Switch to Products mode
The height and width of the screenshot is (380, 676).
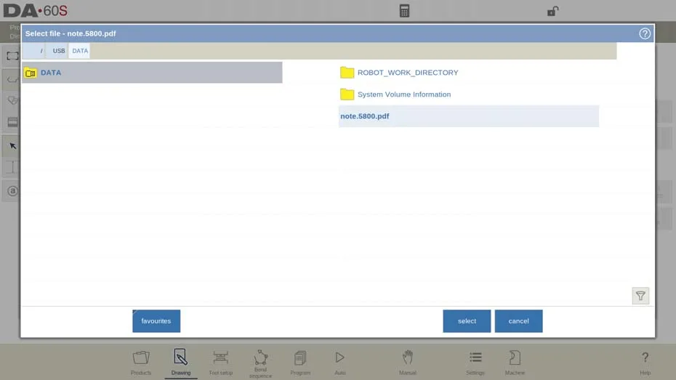[x=141, y=363]
